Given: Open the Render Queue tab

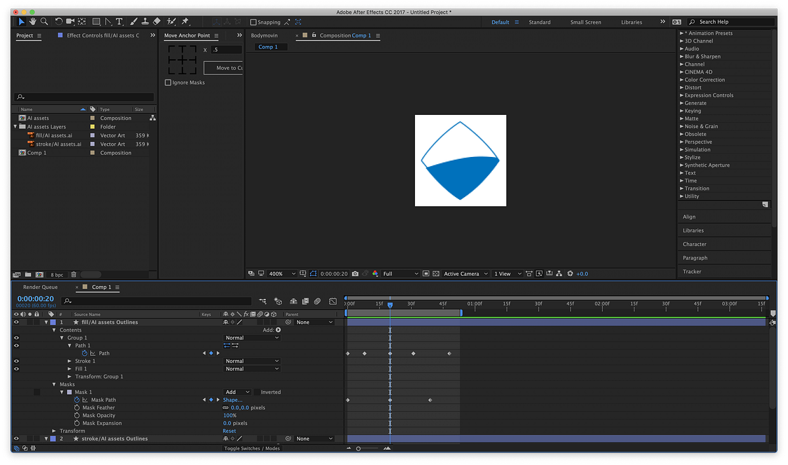Looking at the screenshot, I should tap(41, 287).
